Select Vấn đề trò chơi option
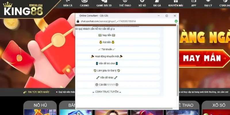The height and width of the screenshot is (115, 230). pos(107,63)
